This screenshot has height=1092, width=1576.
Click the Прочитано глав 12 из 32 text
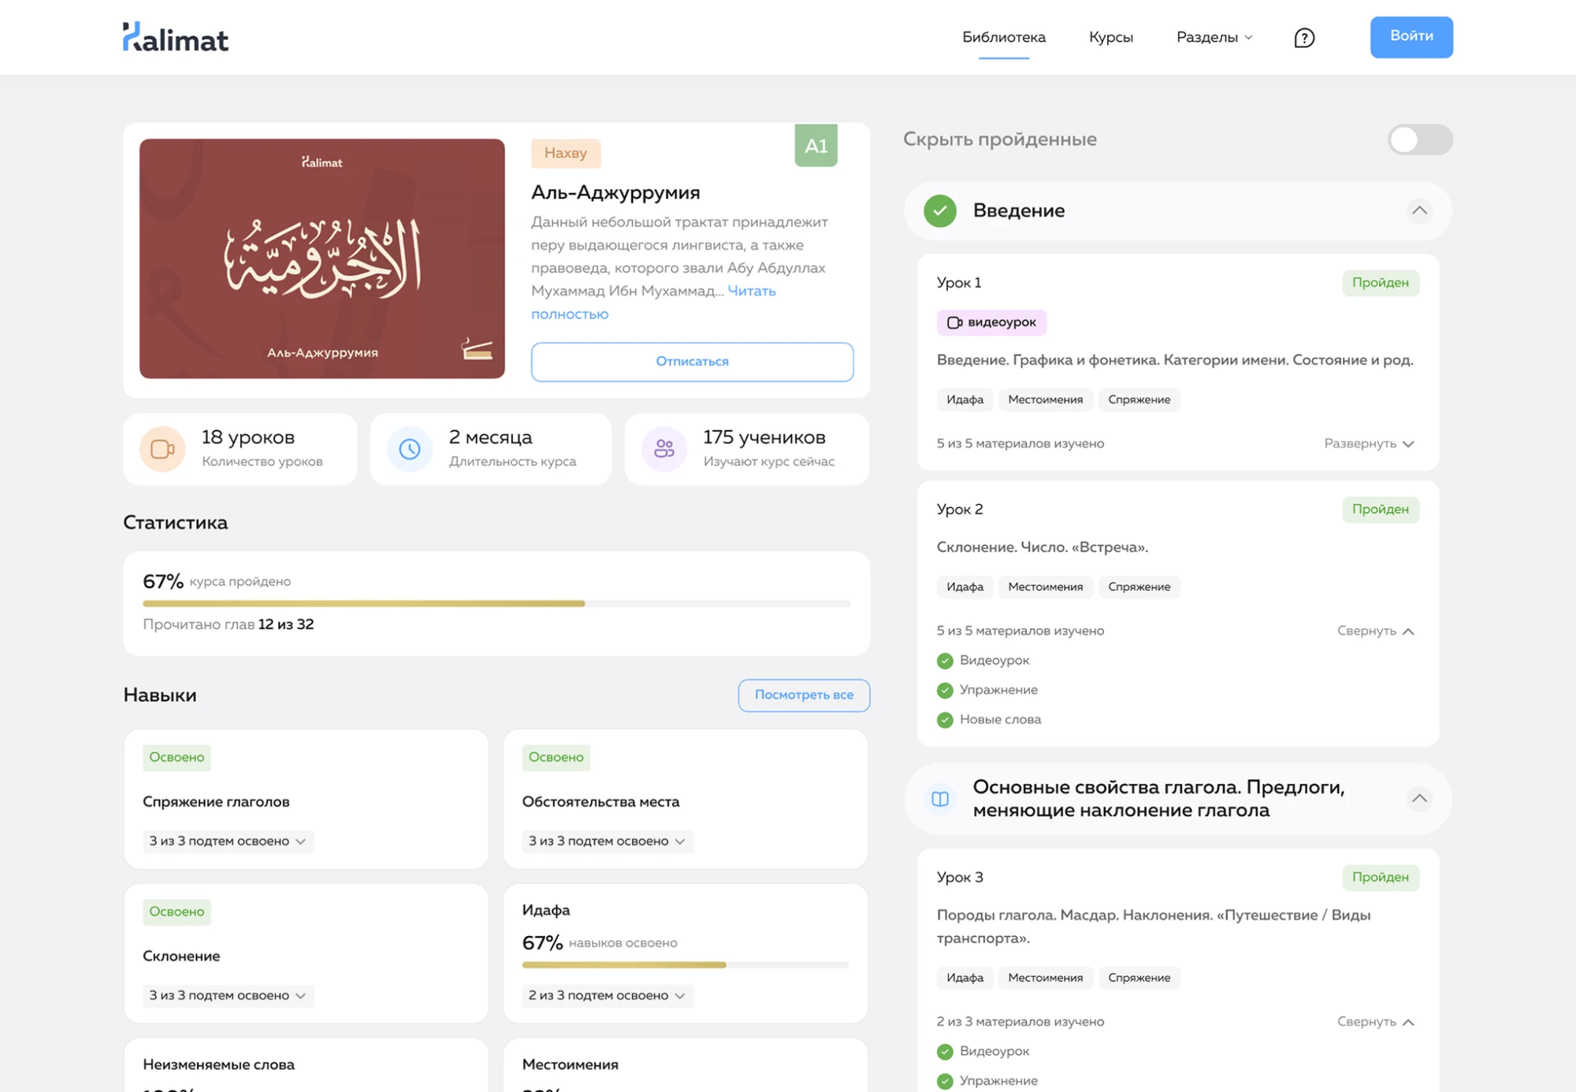(228, 625)
